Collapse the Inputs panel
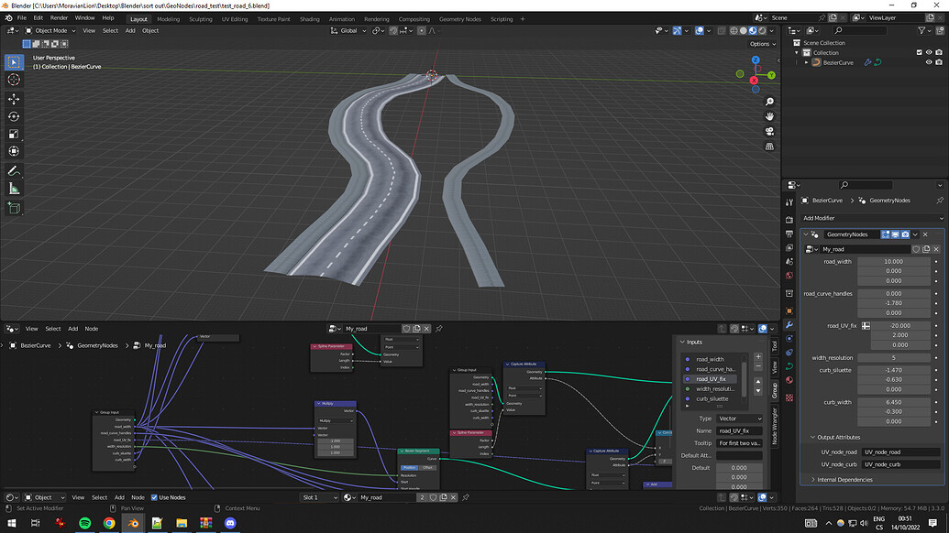 (x=683, y=342)
